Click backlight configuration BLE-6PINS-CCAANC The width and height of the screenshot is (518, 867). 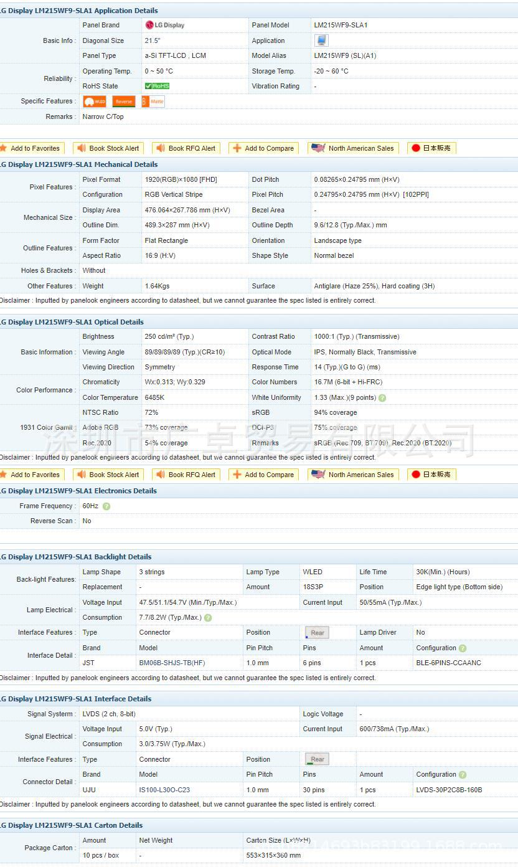448,663
